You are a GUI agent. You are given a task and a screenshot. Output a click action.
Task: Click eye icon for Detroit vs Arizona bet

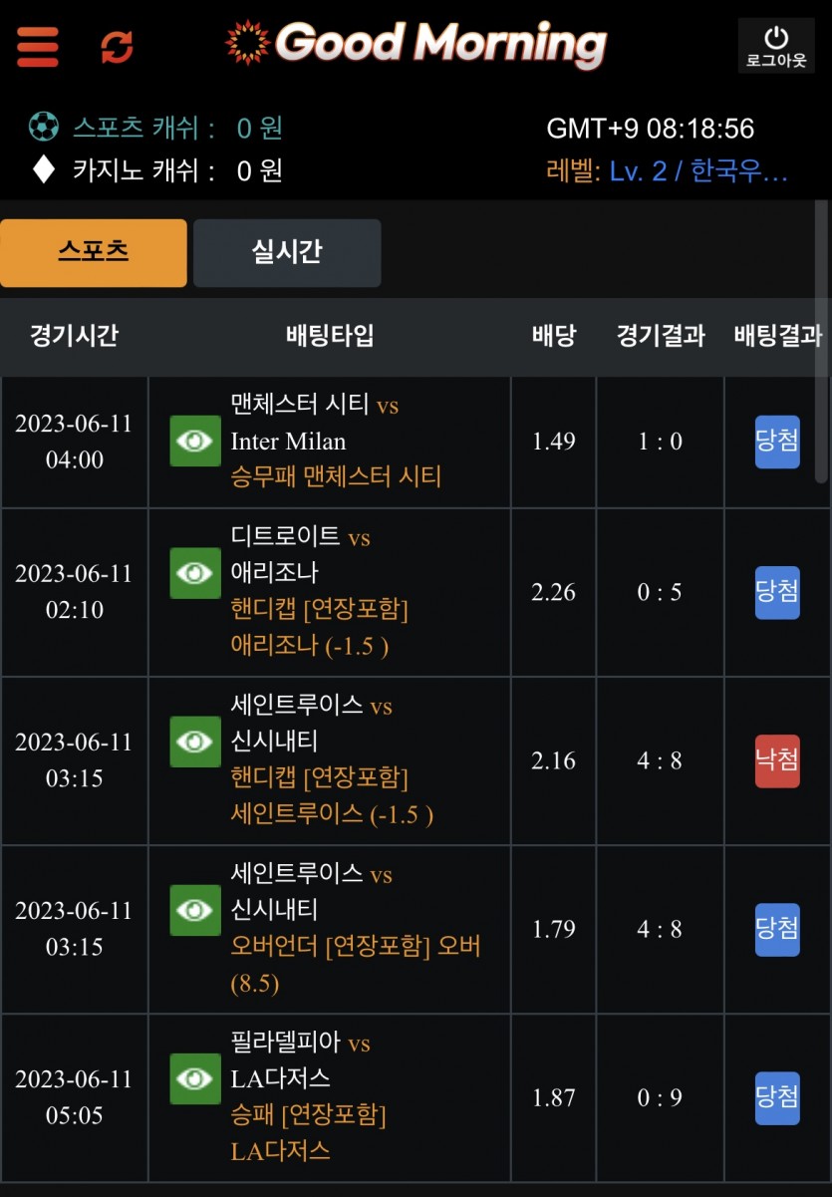195,573
